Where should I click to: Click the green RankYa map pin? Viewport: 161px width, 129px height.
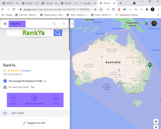150,65
